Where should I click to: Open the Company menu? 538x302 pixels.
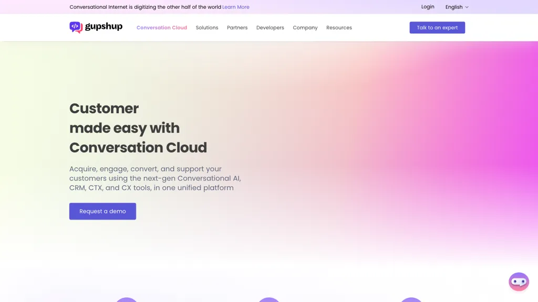click(305, 28)
